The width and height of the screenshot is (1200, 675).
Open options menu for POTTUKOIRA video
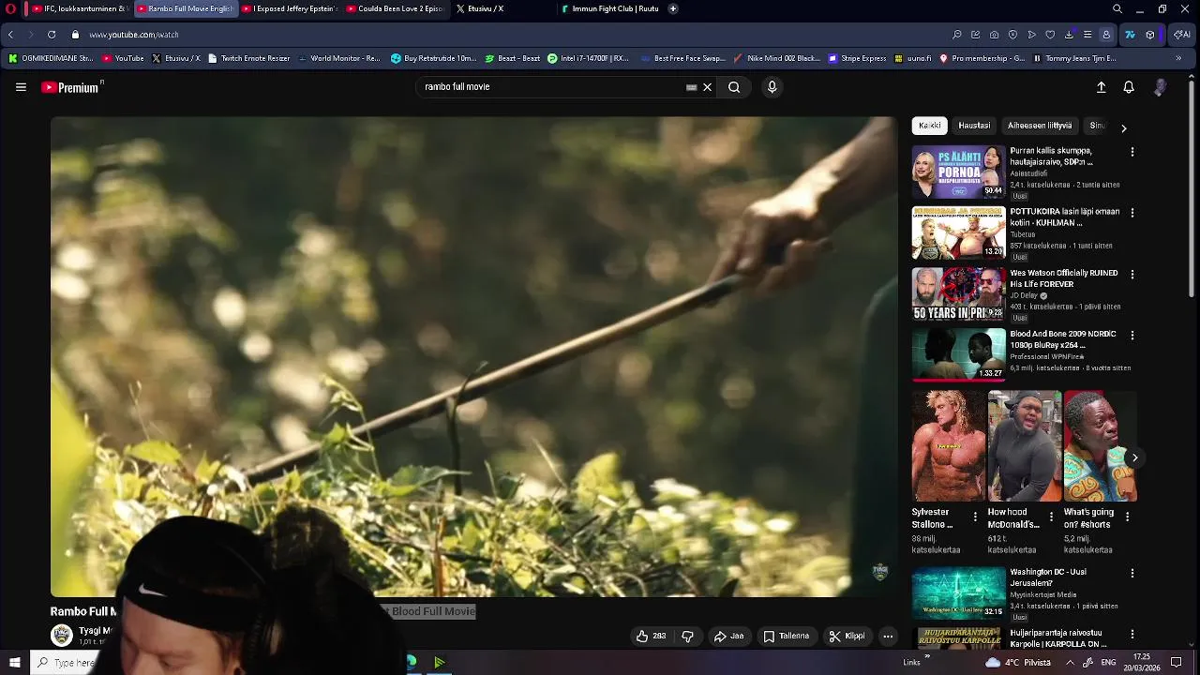[x=1132, y=213]
